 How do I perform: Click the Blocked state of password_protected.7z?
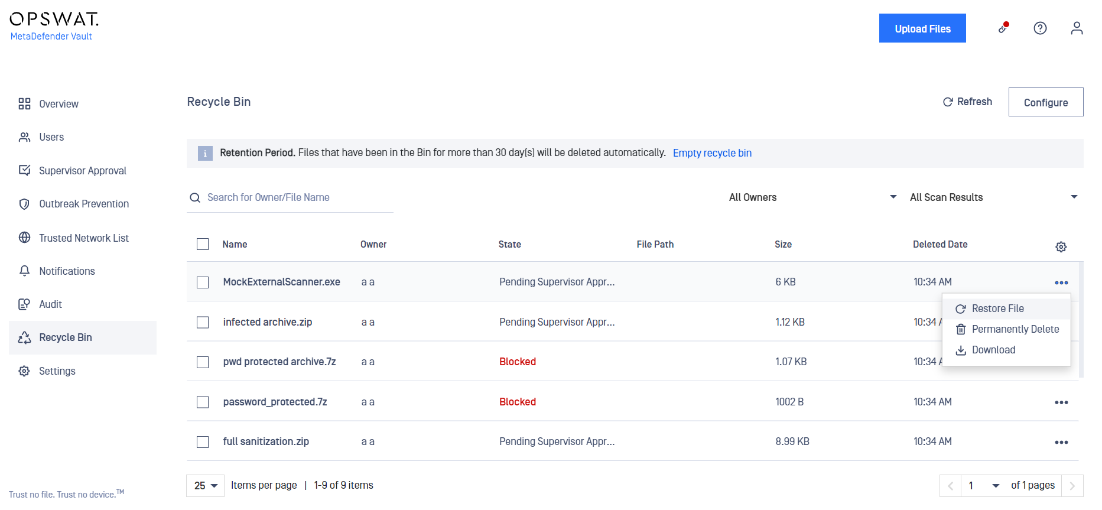pos(518,402)
